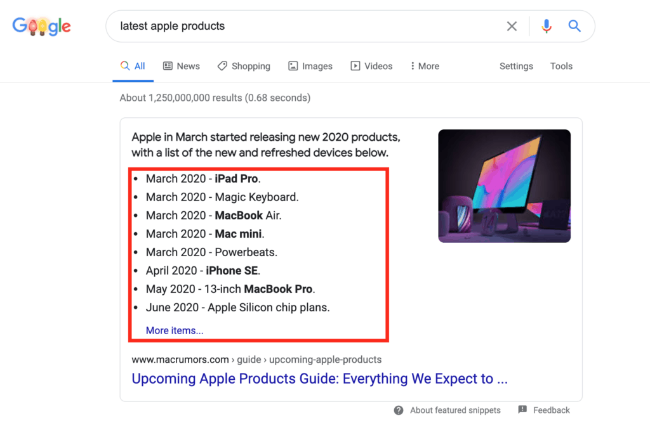Click the iMac snippet thumbnail image
Screen dimensions: 650x428
pos(504,186)
